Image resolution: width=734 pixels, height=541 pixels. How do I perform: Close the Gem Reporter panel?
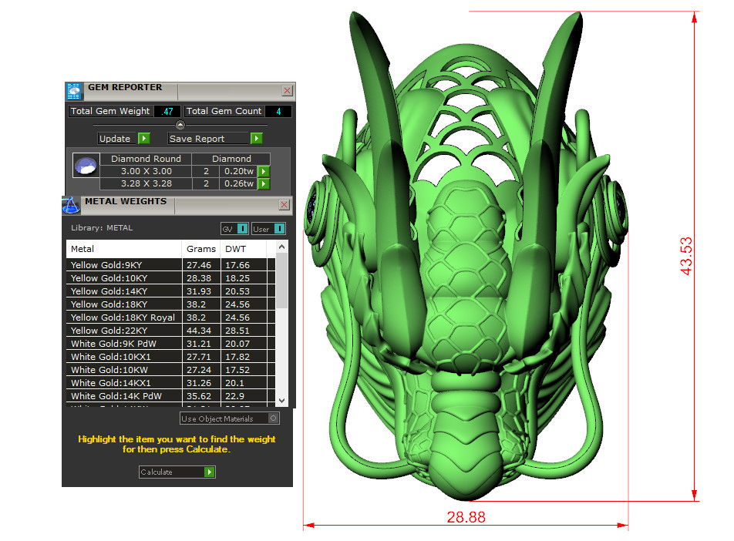point(287,91)
